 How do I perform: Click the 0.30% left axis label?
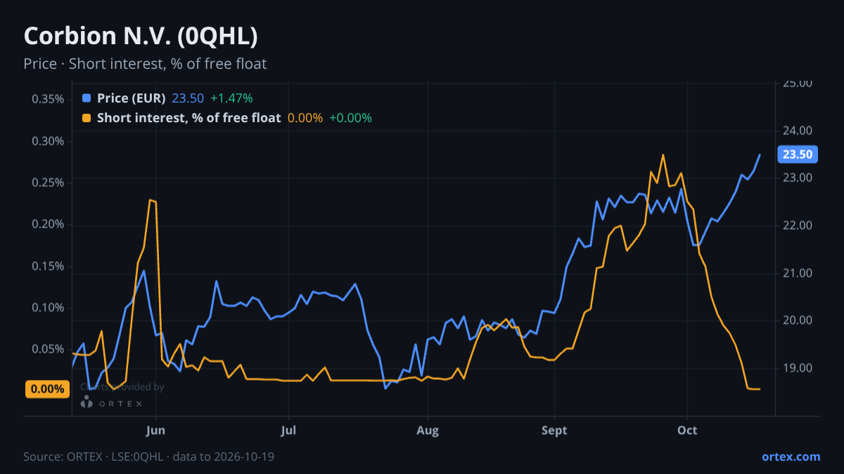click(x=48, y=141)
